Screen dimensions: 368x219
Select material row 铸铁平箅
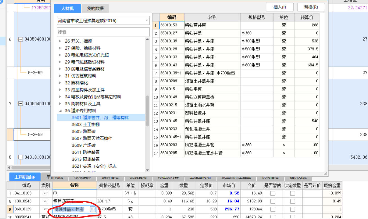point(236,89)
